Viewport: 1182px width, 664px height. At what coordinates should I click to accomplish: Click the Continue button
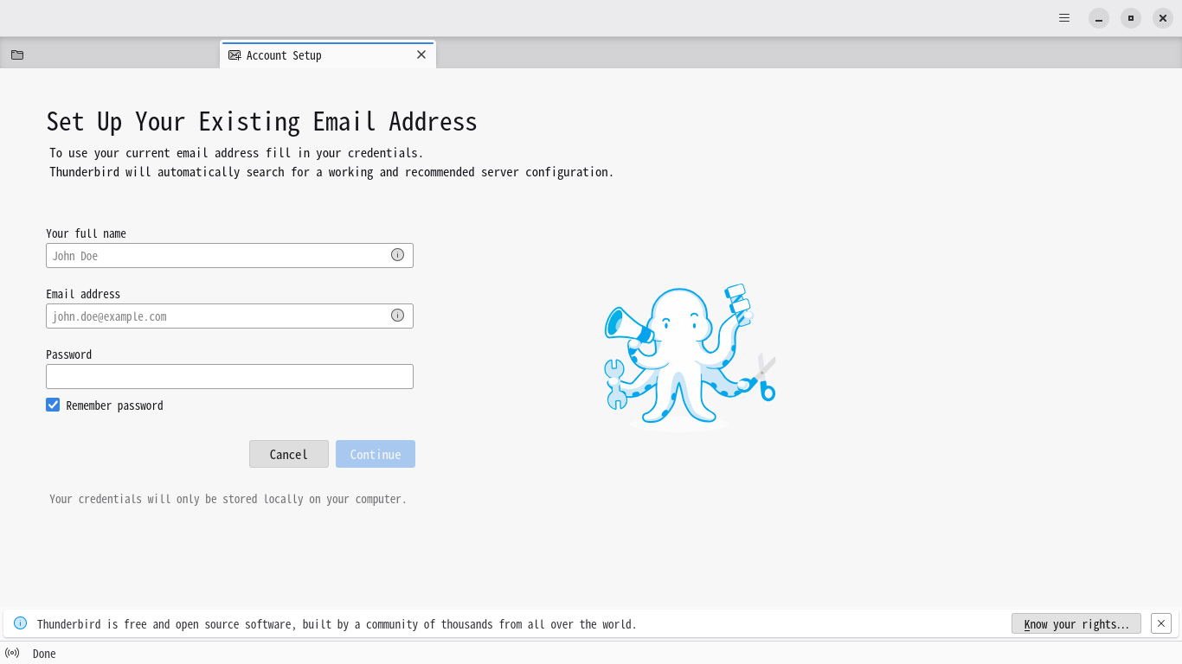376,454
